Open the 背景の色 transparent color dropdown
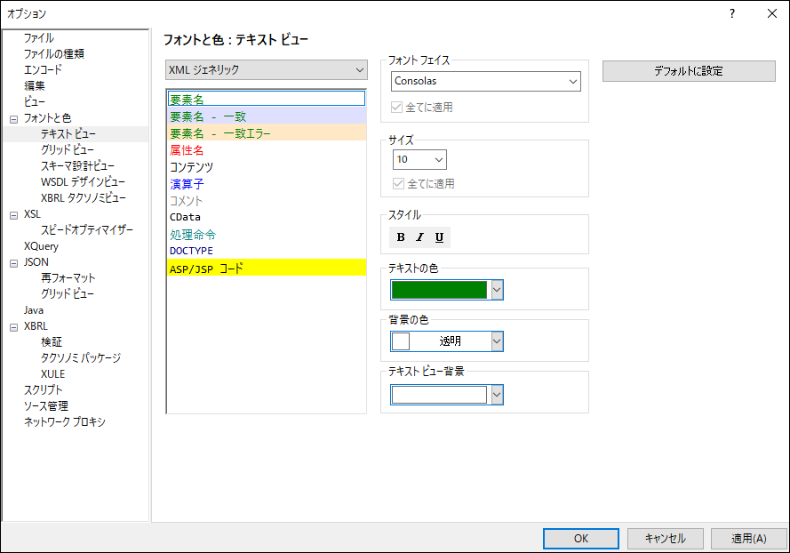Screen dimensions: 790x553 click(x=446, y=341)
